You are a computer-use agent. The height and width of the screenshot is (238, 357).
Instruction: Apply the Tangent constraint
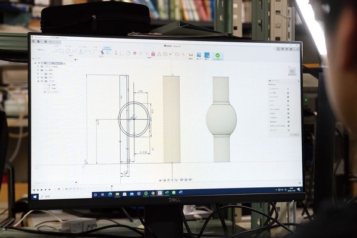tap(128, 53)
